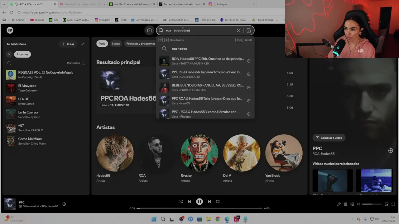The image size is (399, 224).
Task: Open the browse icon in search bar
Action: [249, 30]
